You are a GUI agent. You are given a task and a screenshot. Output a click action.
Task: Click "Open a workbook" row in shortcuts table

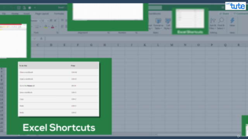tap(59, 79)
